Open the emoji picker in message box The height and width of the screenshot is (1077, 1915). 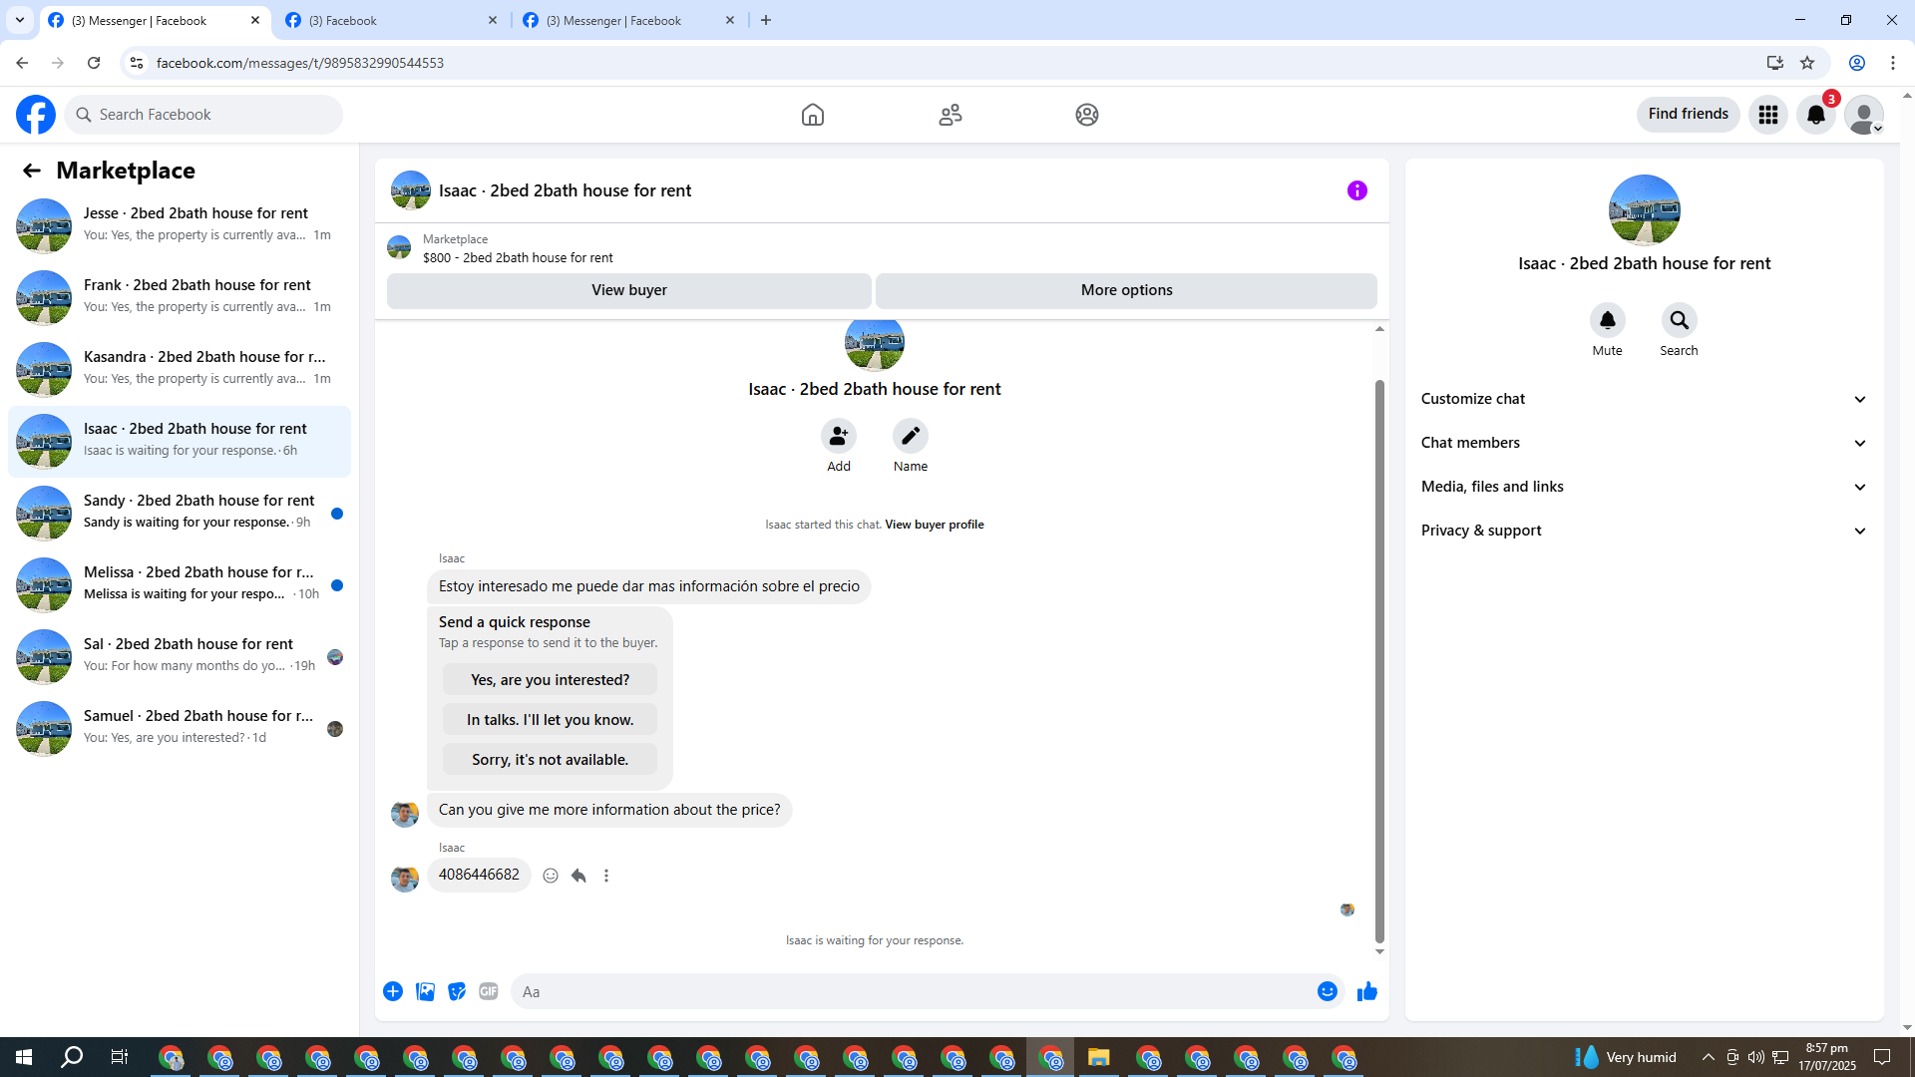point(1327,991)
